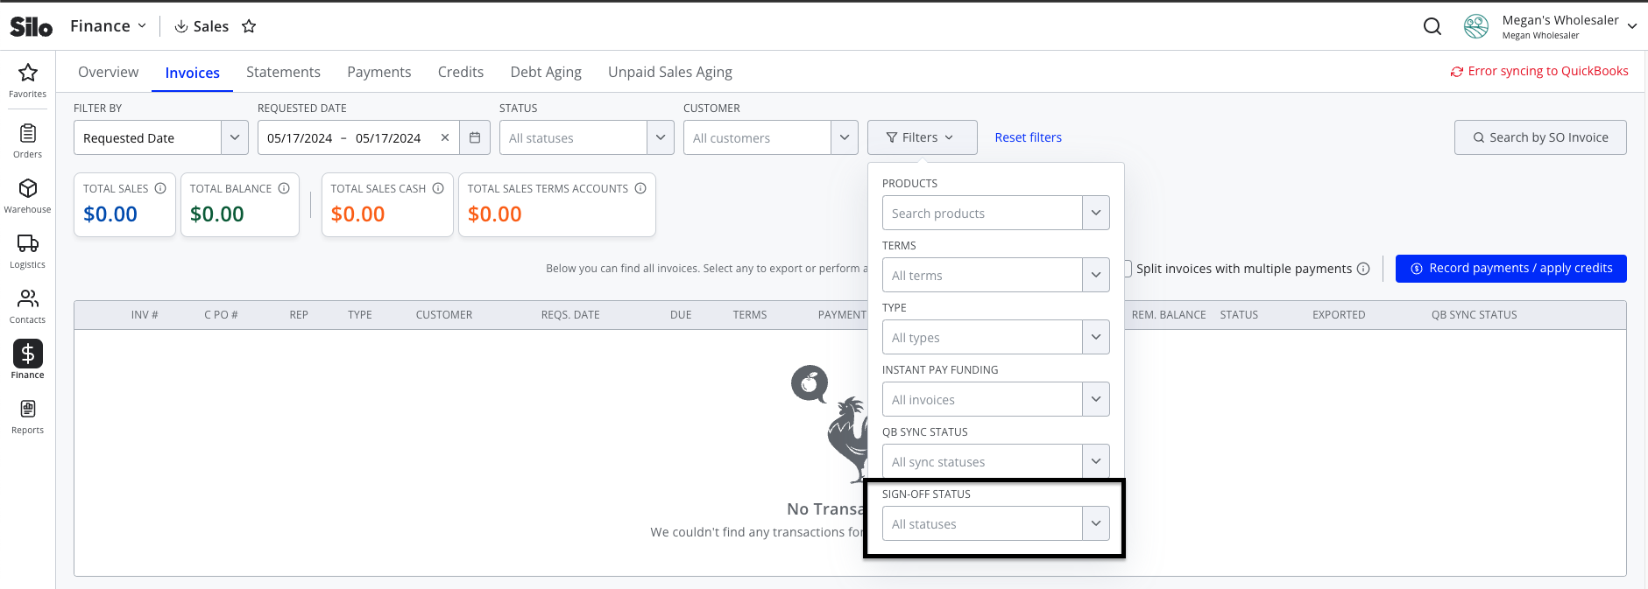The width and height of the screenshot is (1648, 589).
Task: Open Reports in sidebar
Action: click(x=28, y=416)
